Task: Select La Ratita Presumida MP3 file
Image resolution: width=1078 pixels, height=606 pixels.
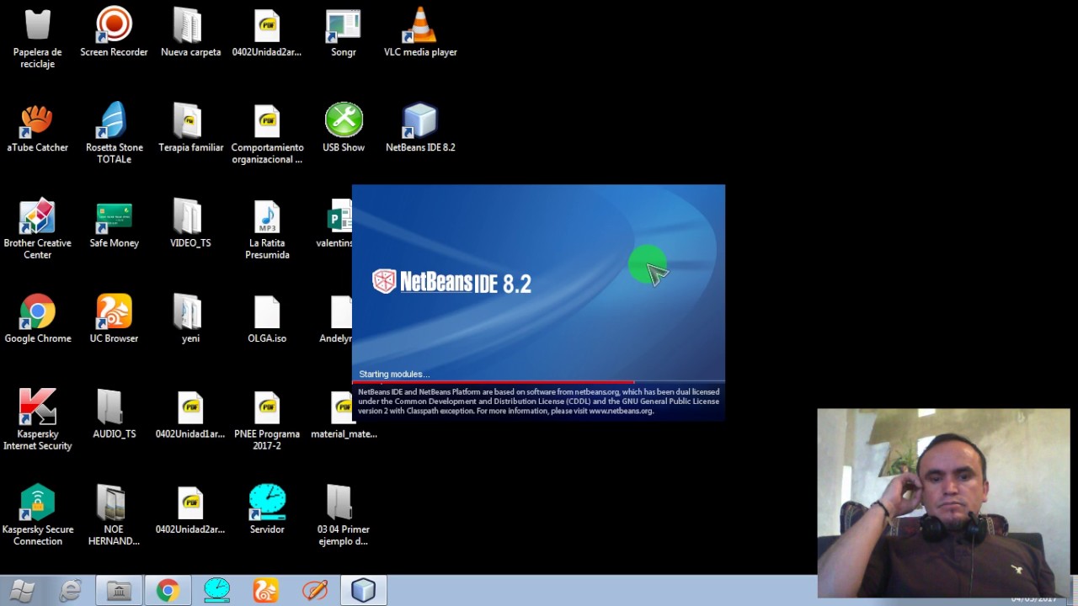Action: click(x=267, y=229)
